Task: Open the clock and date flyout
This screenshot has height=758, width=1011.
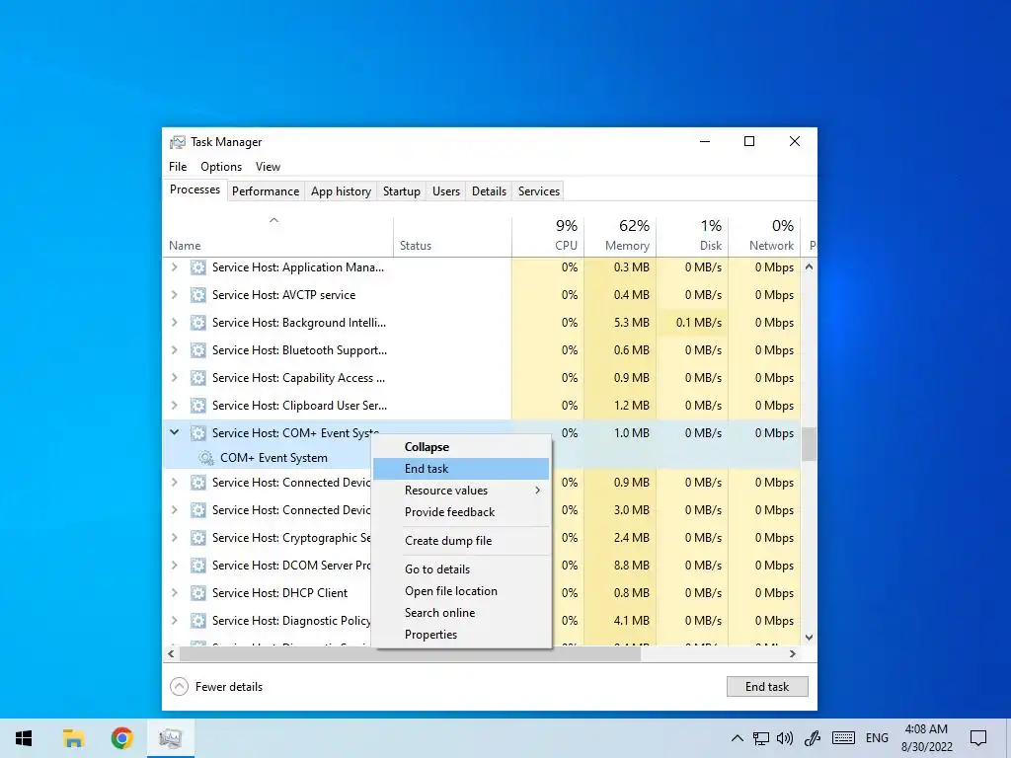Action: coord(926,738)
